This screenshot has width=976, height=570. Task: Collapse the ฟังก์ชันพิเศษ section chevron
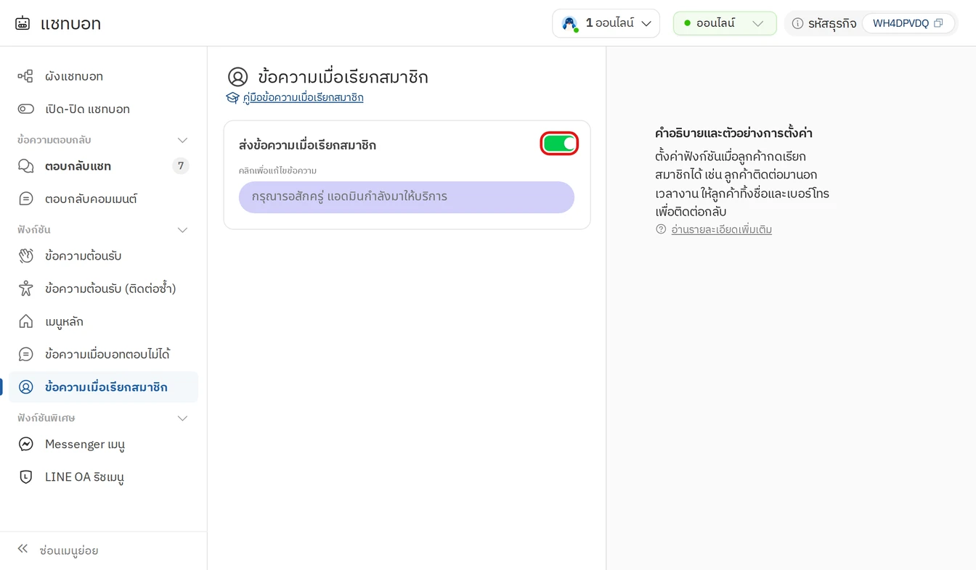click(182, 418)
